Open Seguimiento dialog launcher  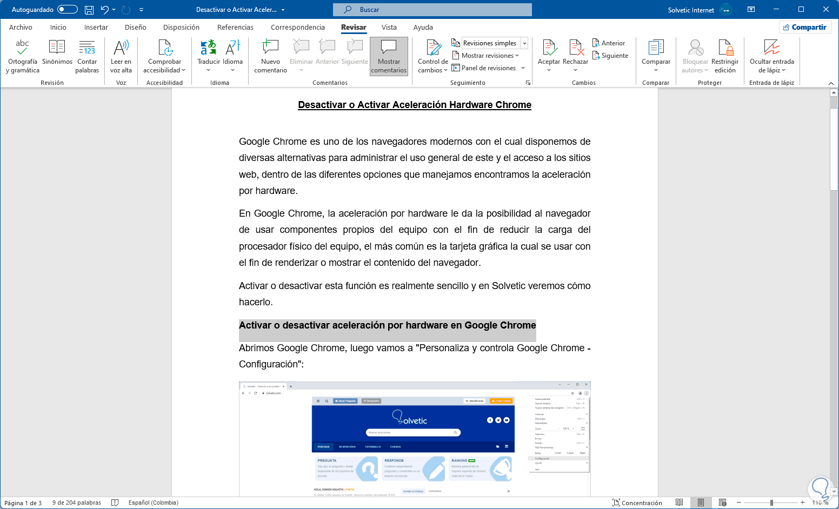click(x=528, y=83)
